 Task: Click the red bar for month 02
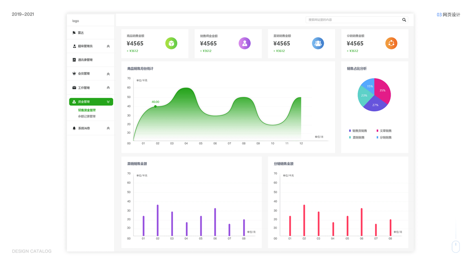(x=304, y=220)
